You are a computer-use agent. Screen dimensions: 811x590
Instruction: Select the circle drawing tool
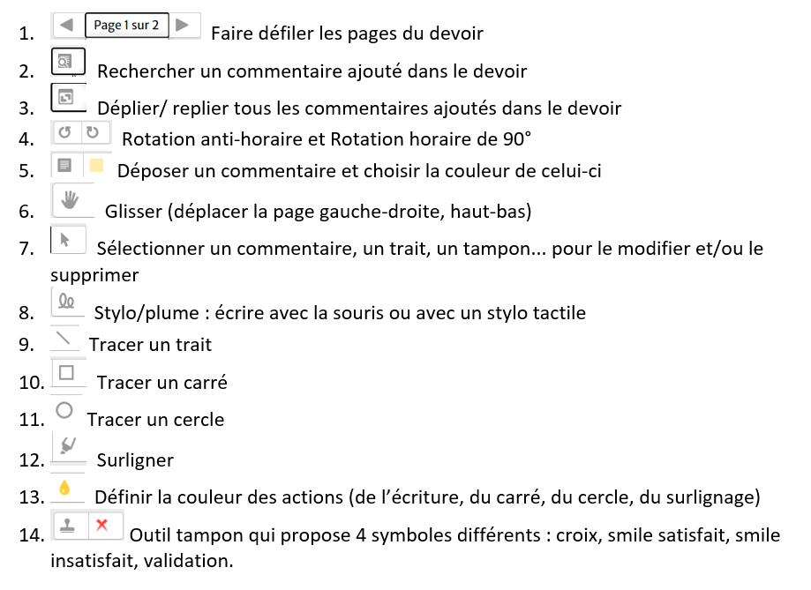pyautogui.click(x=64, y=410)
